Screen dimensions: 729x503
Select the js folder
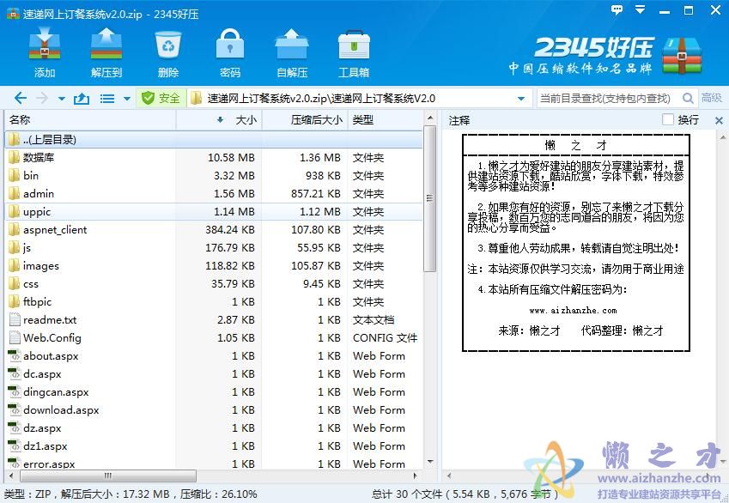point(27,248)
